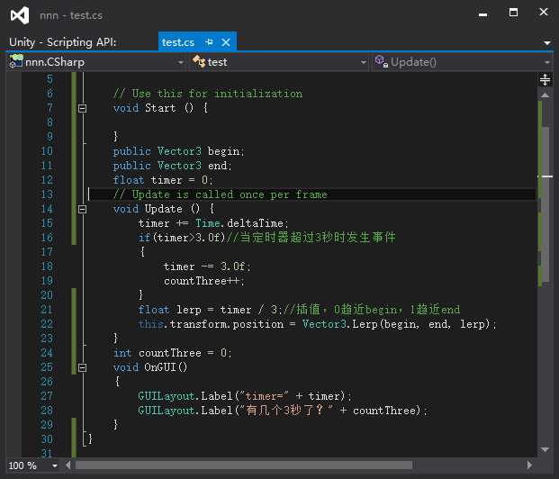Open the test class dropdown

coord(364,62)
